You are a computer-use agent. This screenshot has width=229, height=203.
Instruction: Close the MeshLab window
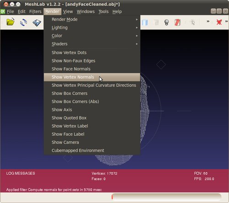tap(6, 4)
